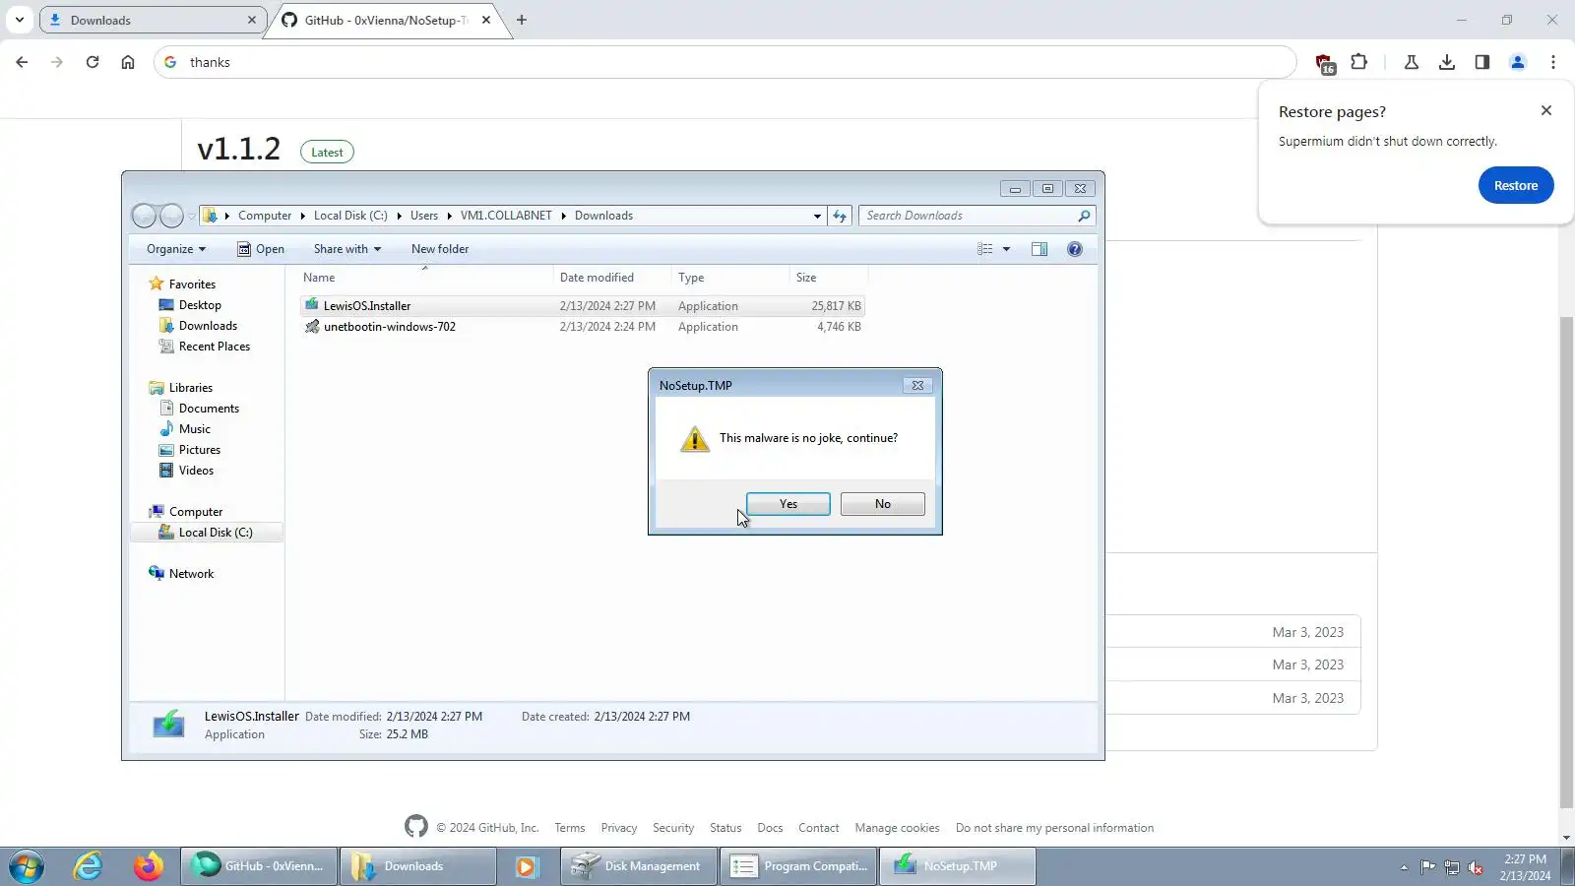Click the GitHub logo in the footer
1575x886 pixels.
point(416,827)
